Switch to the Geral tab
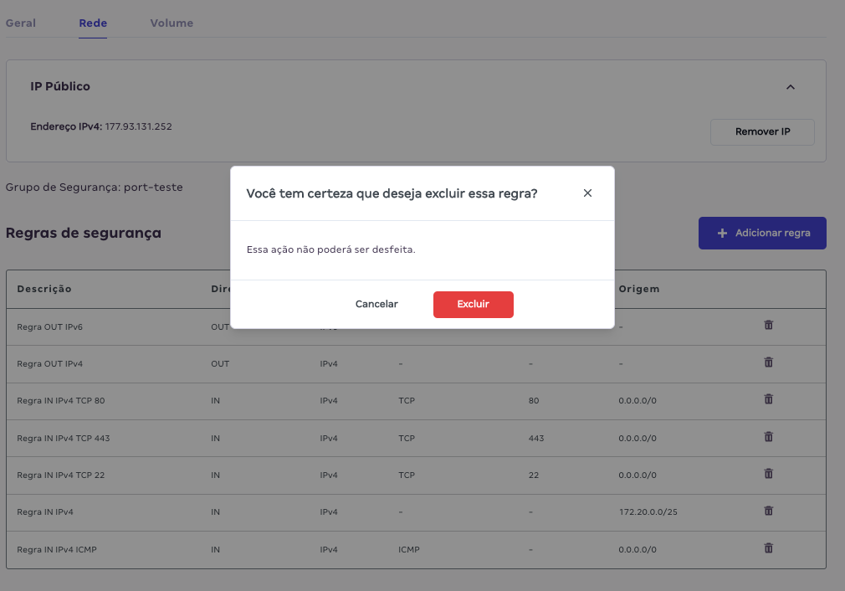This screenshot has width=845, height=591. click(21, 23)
